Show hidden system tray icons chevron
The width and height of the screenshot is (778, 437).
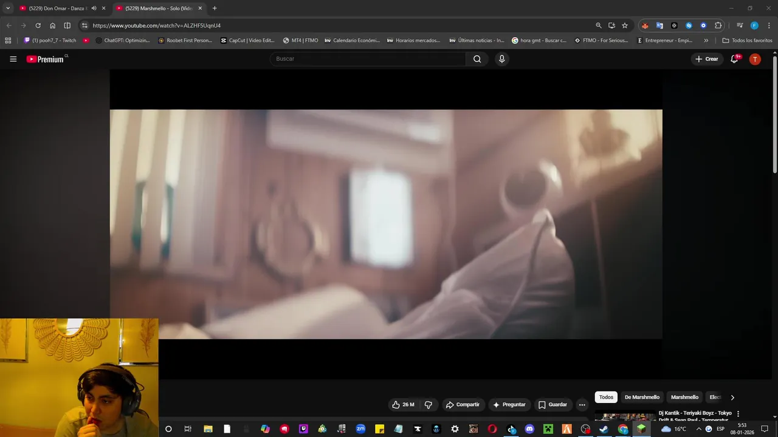coord(698,429)
